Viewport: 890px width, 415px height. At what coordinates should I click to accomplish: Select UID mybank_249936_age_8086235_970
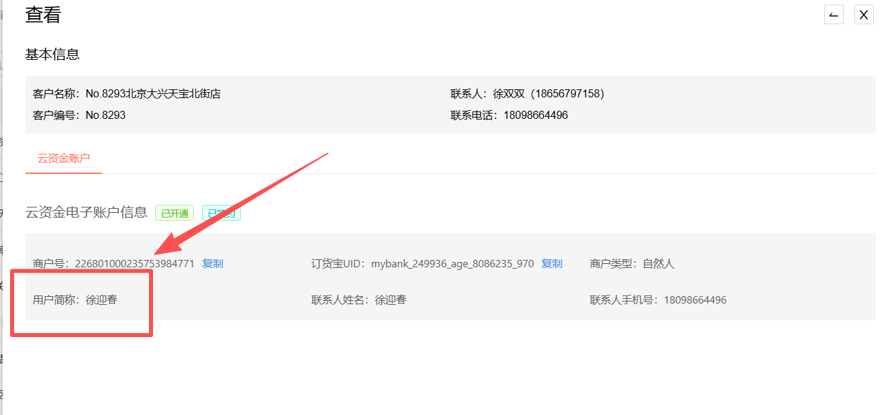(x=452, y=264)
